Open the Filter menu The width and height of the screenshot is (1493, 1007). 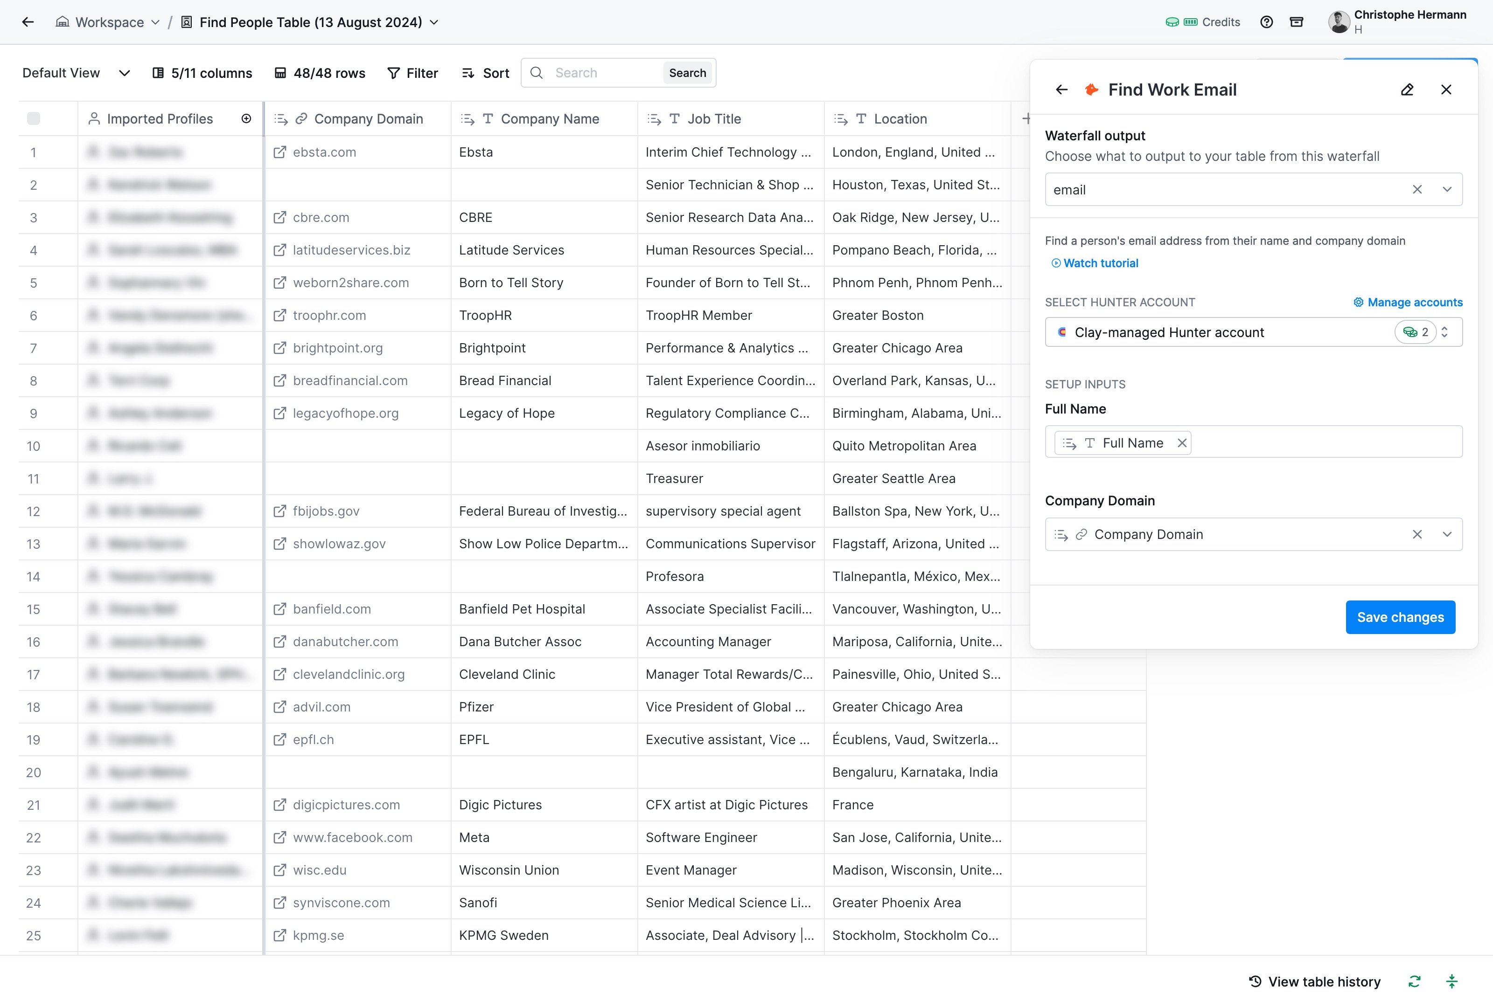pos(412,73)
